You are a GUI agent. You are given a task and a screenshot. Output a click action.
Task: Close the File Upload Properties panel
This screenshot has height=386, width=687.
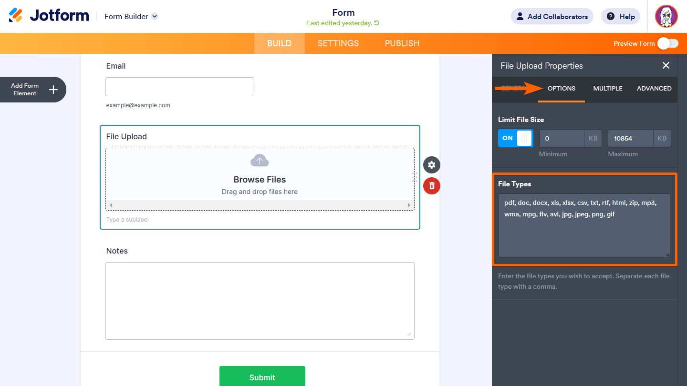(666, 65)
